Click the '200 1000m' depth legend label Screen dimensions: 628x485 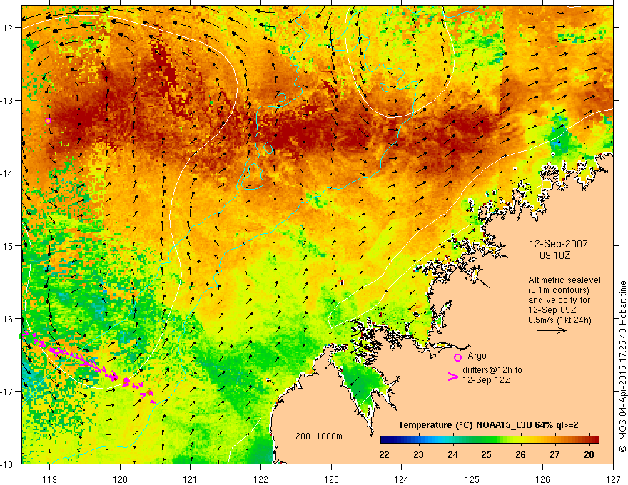[319, 436]
